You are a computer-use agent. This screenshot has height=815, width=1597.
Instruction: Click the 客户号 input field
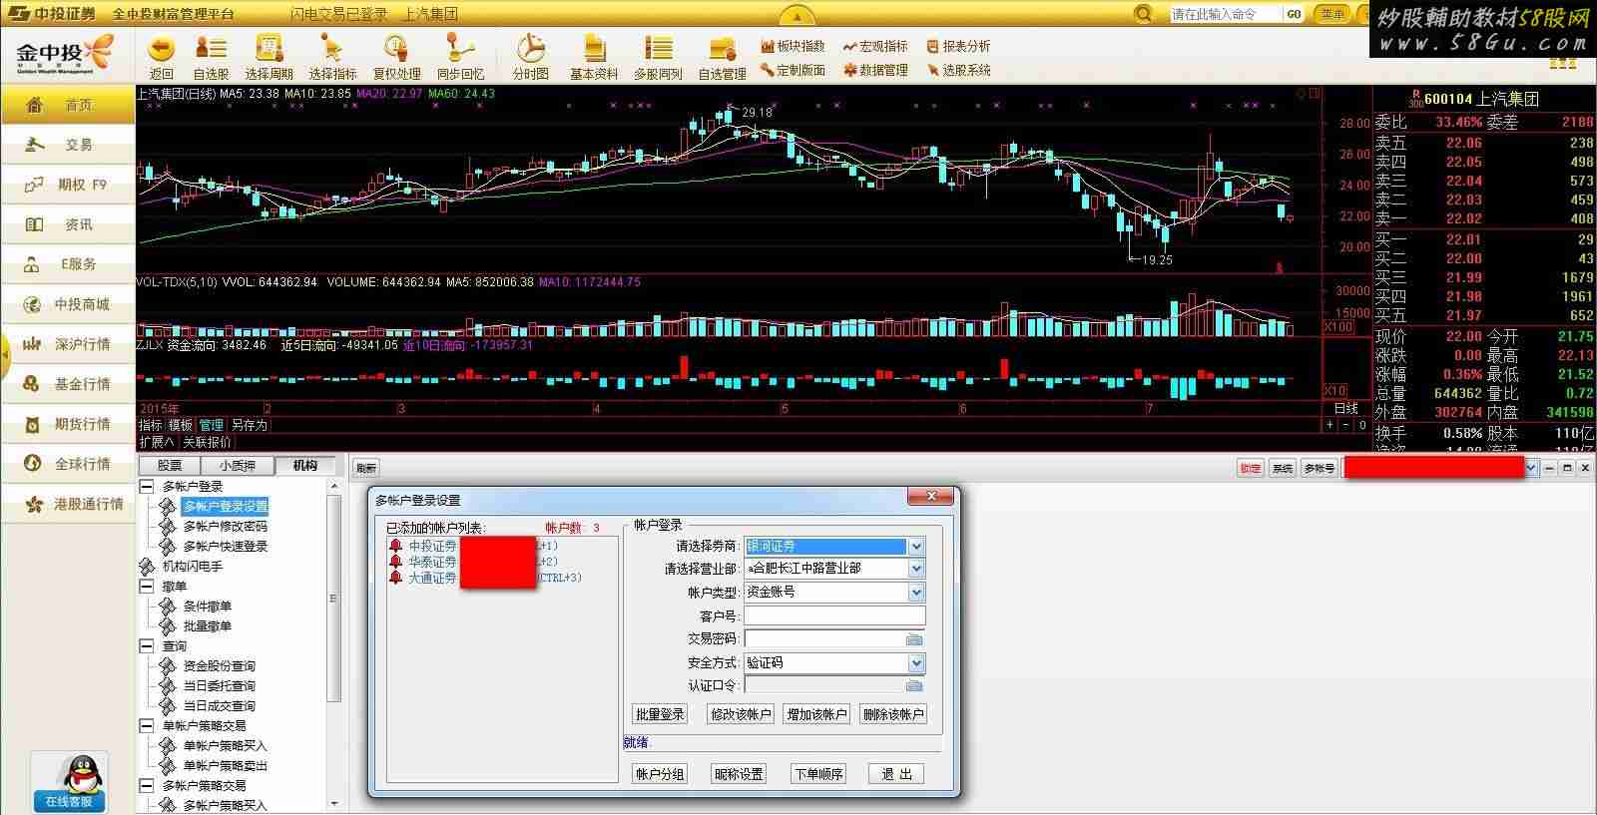pyautogui.click(x=834, y=616)
